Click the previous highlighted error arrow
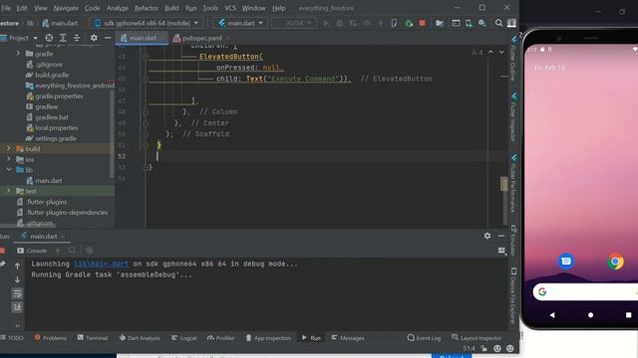 (x=490, y=52)
